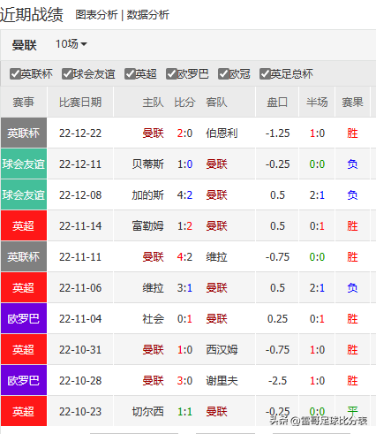Click the 盘口 column header

click(277, 103)
